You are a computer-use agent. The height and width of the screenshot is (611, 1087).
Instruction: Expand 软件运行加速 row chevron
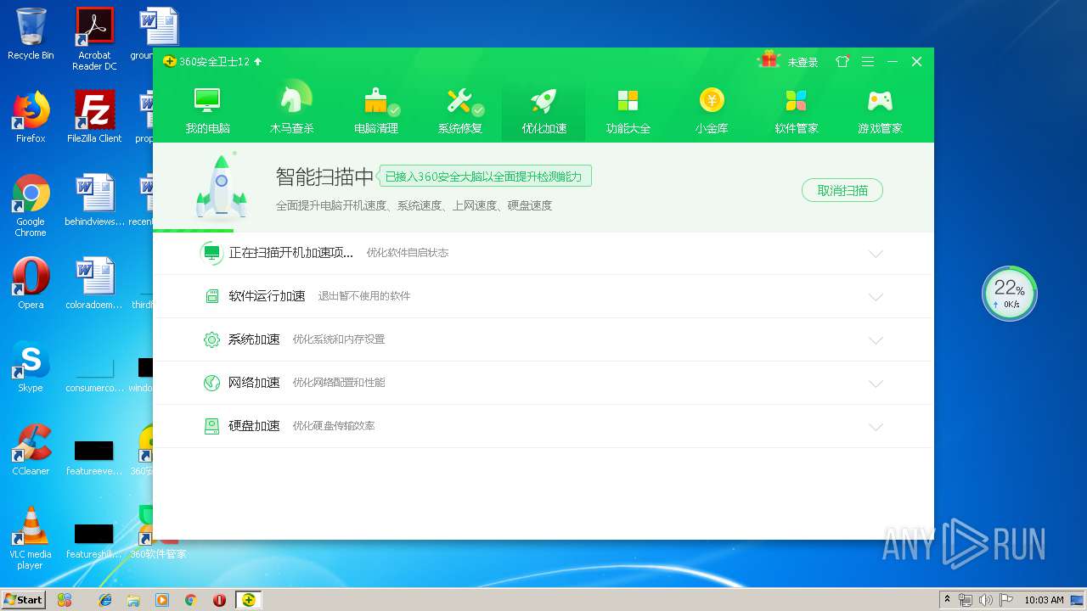tap(876, 297)
